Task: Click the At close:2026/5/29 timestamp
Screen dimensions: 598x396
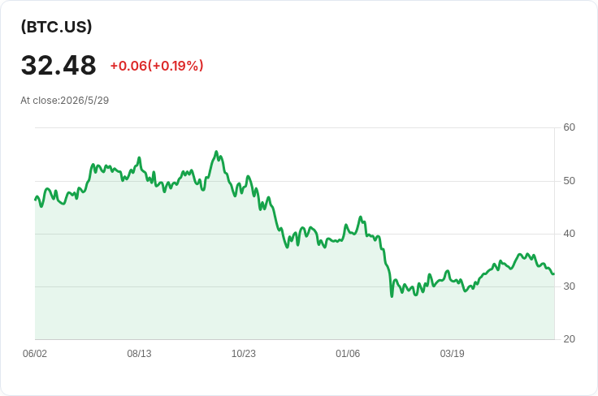Action: pyautogui.click(x=64, y=101)
